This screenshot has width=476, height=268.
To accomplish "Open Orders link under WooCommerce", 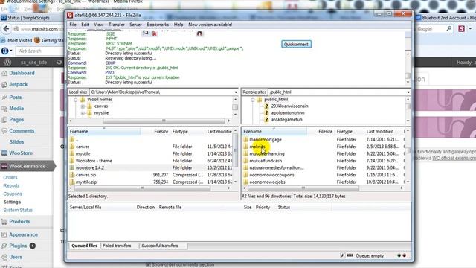I will (10, 177).
